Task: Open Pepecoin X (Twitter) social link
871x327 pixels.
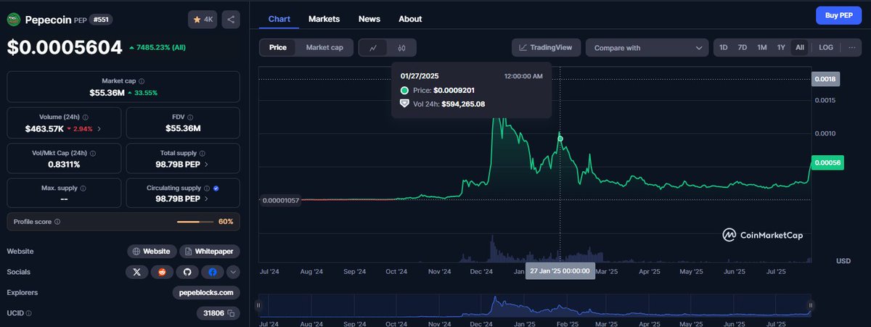Action: (x=137, y=272)
